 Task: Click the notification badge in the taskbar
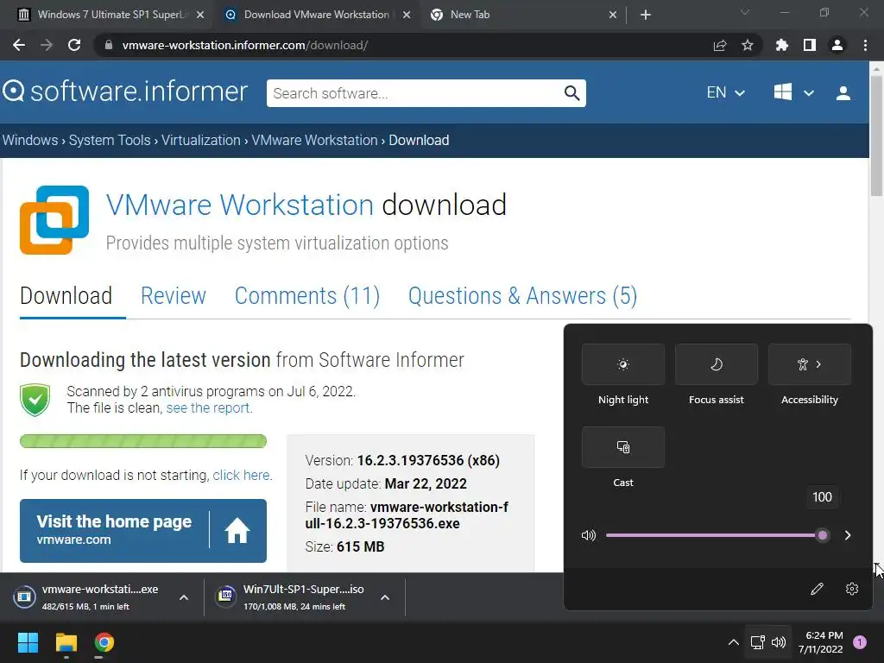860,642
